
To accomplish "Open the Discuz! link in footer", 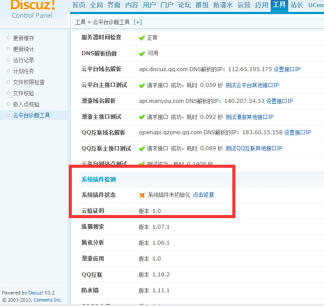I will coord(36,293).
